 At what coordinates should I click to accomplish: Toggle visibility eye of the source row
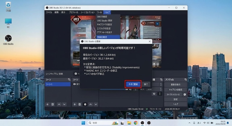point(75,84)
